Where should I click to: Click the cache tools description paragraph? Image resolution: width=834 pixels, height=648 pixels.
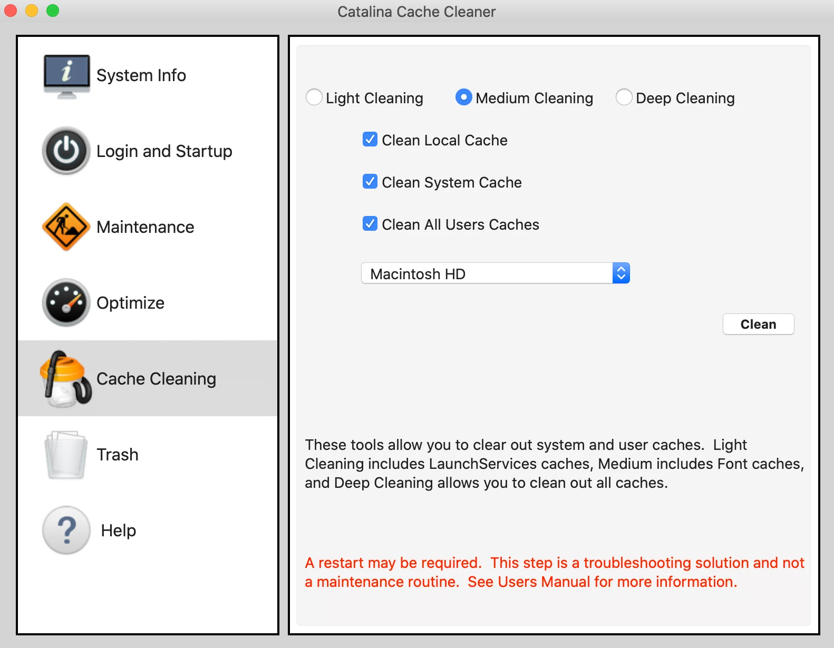pyautogui.click(x=555, y=464)
